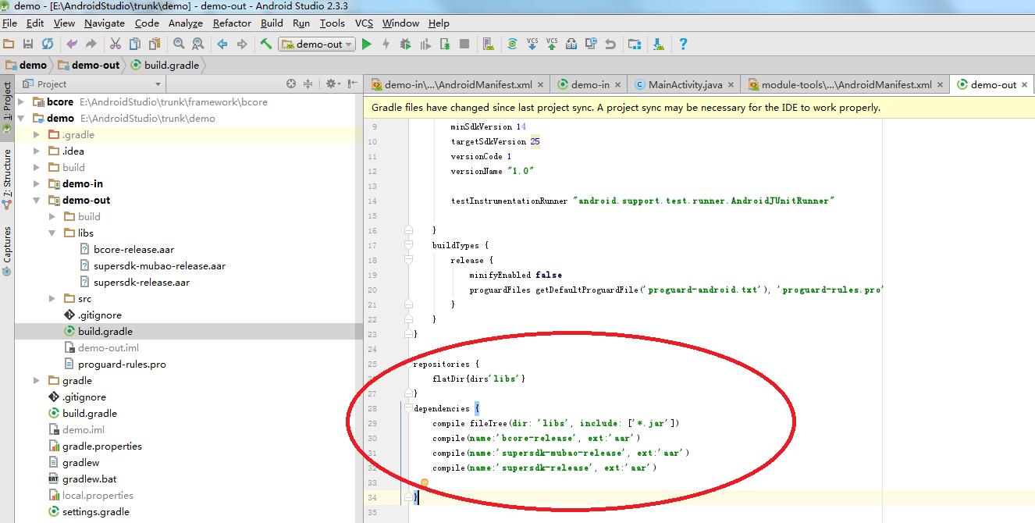The width and height of the screenshot is (1035, 523).
Task: Click the Synchronize refresh icon
Action: pyautogui.click(x=48, y=44)
